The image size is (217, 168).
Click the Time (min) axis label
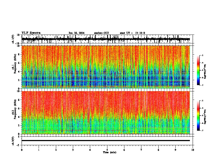point(110,152)
